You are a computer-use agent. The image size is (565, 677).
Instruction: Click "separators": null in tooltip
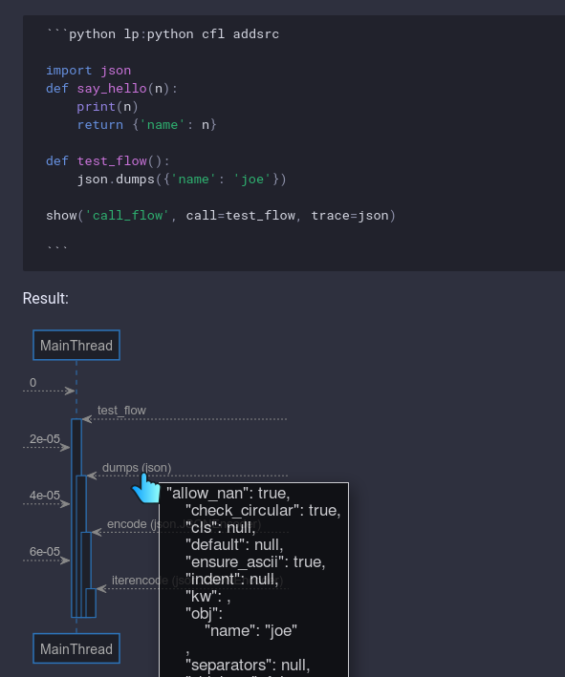click(248, 666)
